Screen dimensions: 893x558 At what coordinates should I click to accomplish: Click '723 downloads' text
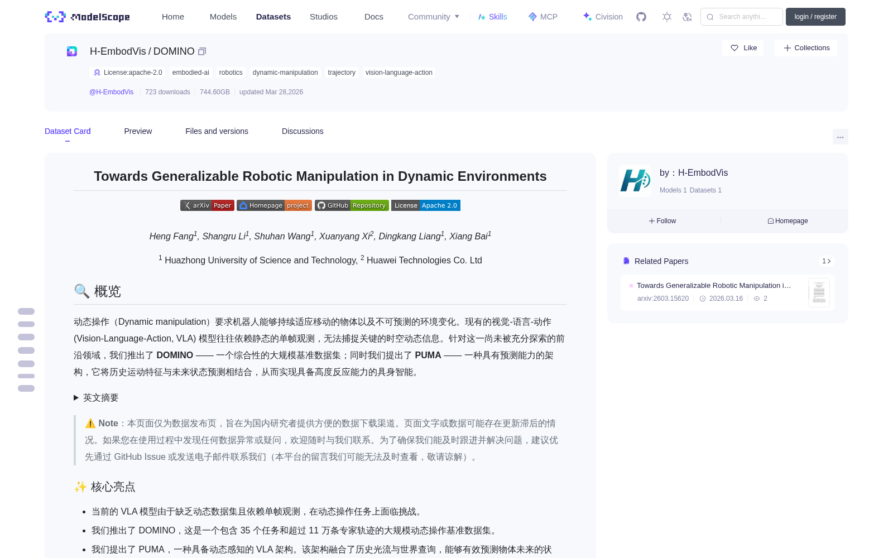click(x=167, y=92)
